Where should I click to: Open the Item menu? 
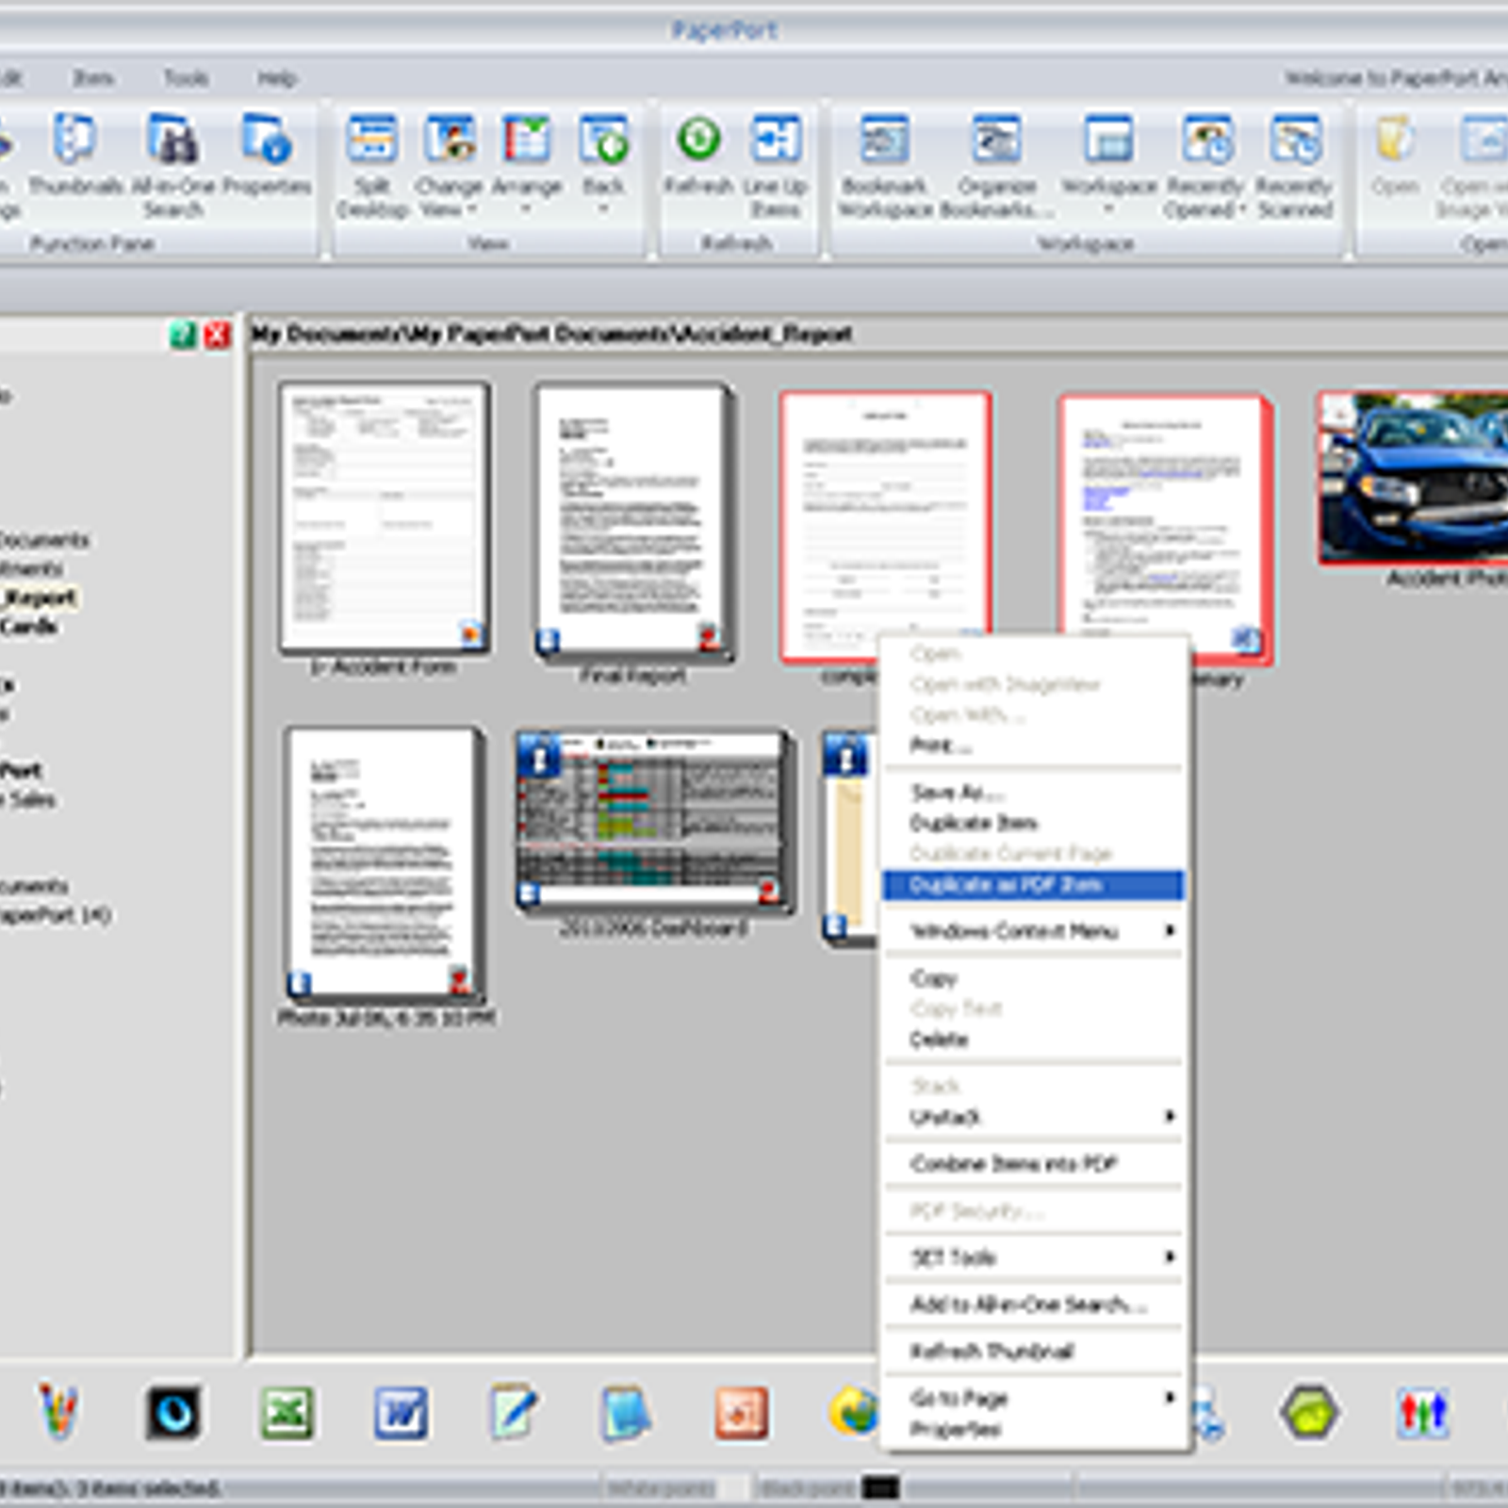pyautogui.click(x=92, y=77)
